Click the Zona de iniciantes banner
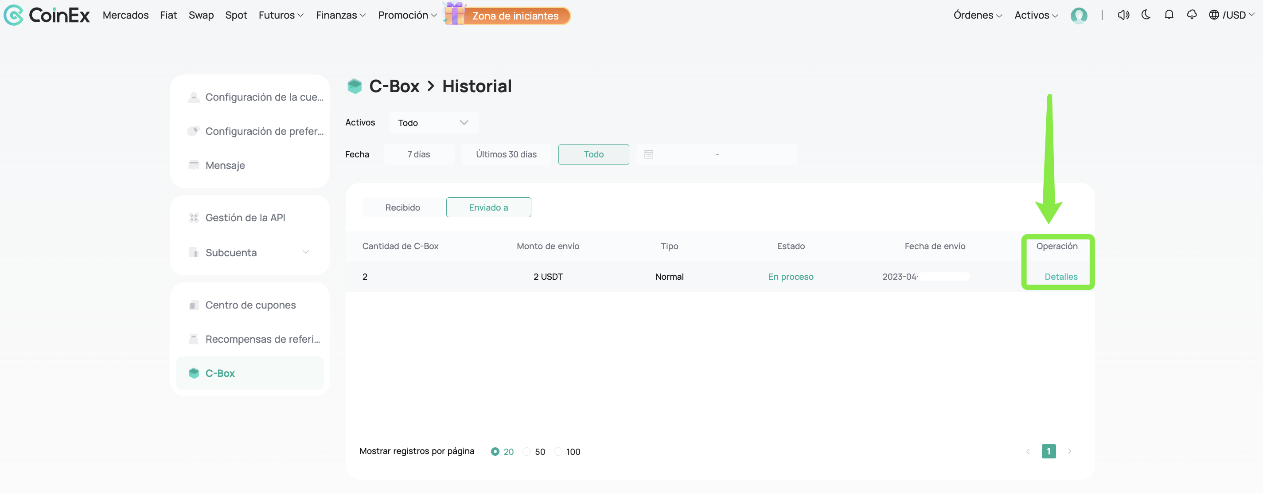Image resolution: width=1263 pixels, height=493 pixels. pos(516,16)
